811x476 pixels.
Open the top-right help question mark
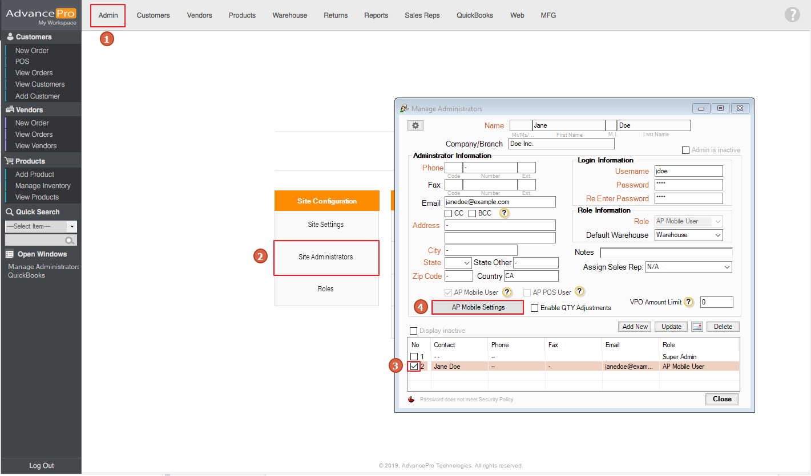coord(792,15)
